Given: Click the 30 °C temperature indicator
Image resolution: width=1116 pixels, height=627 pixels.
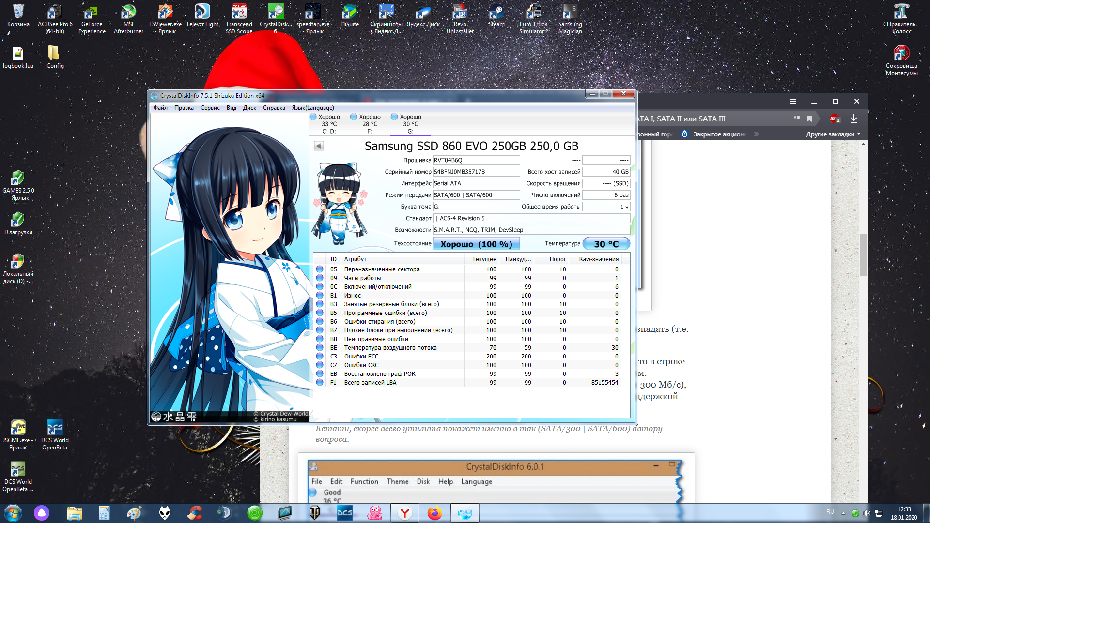Looking at the screenshot, I should tap(606, 244).
